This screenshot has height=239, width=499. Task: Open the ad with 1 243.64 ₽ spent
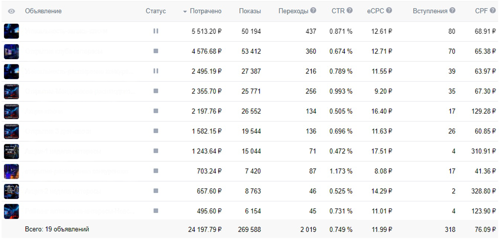pos(63,151)
